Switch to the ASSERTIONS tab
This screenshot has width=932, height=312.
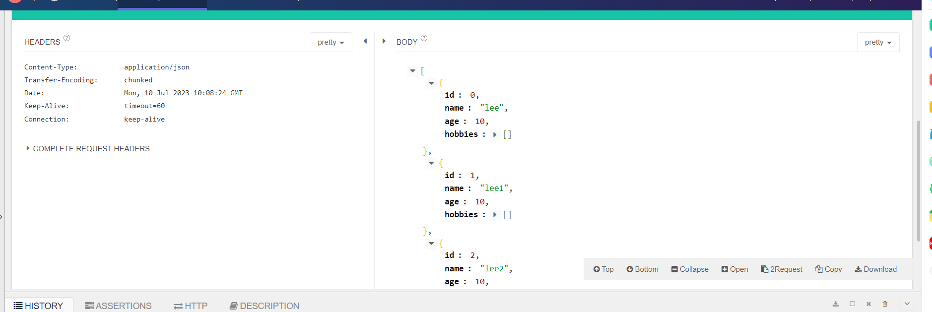pos(118,306)
